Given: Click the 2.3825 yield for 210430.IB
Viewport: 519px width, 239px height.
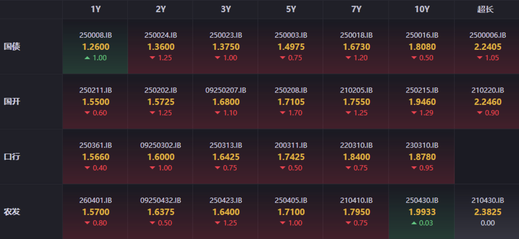Looking at the screenshot, I should tap(487, 212).
